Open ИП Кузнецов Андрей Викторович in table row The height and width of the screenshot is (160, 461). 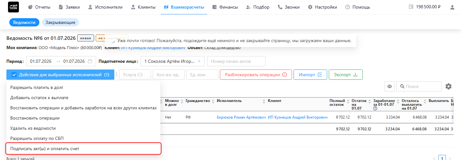(x=298, y=117)
